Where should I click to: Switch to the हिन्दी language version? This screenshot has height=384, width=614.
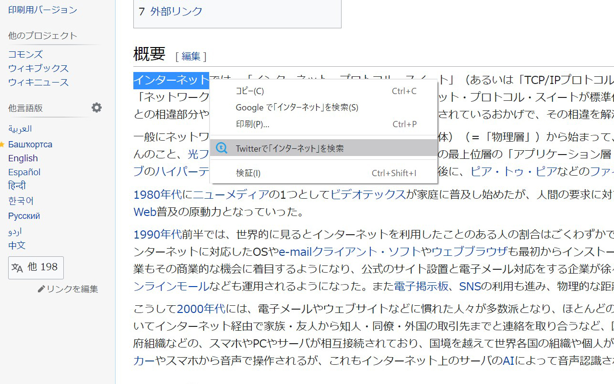tap(17, 186)
